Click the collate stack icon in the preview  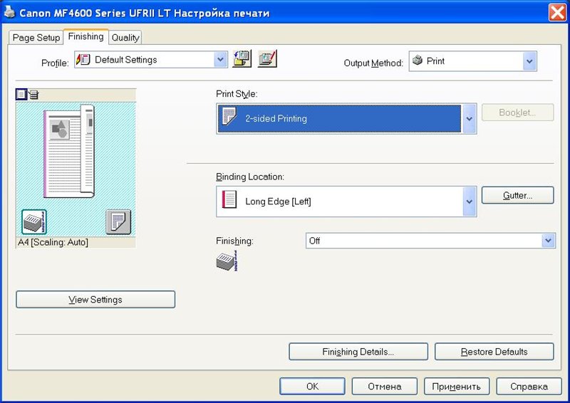point(34,221)
